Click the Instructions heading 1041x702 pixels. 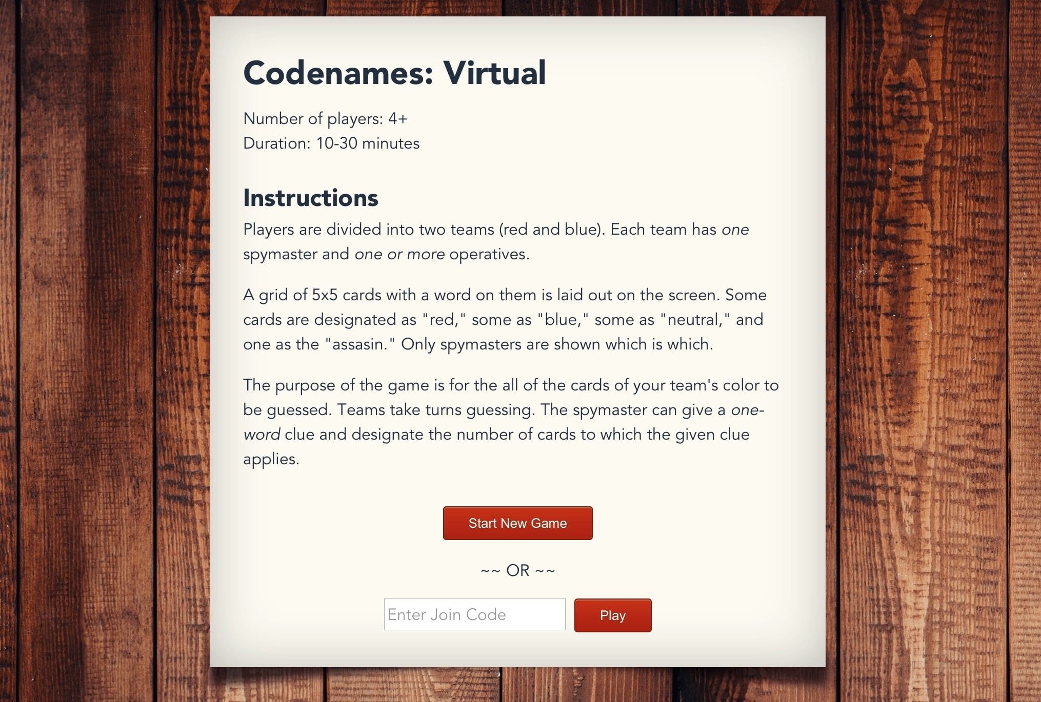(310, 198)
